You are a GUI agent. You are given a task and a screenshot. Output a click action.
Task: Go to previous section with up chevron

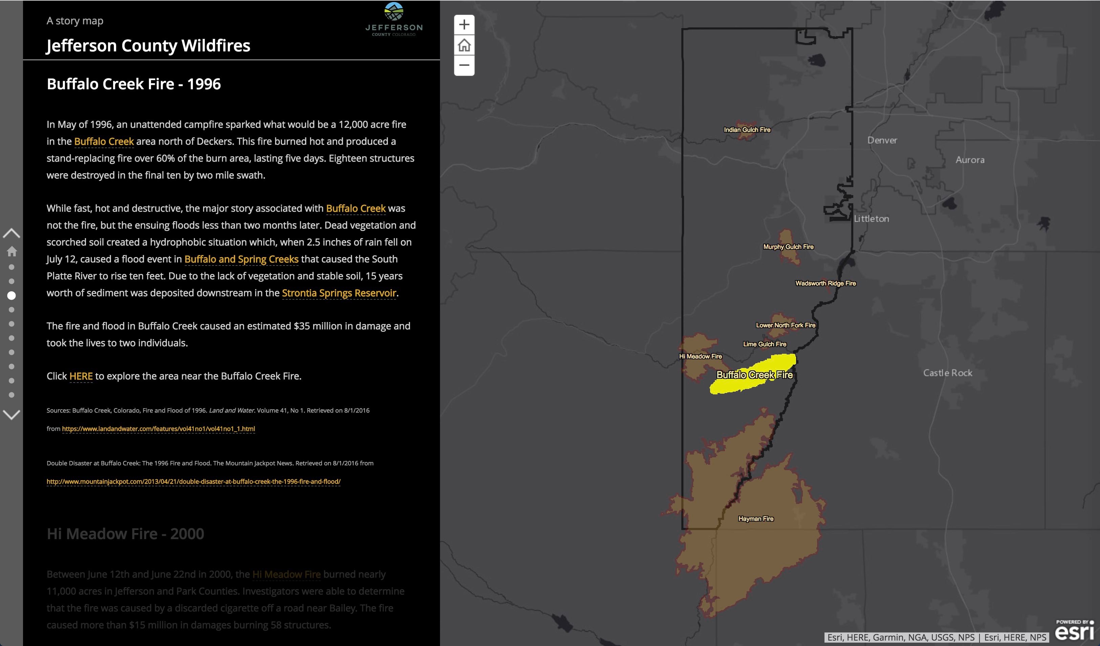pyautogui.click(x=12, y=233)
